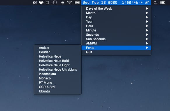Open Notification Center list icon

(162, 3)
